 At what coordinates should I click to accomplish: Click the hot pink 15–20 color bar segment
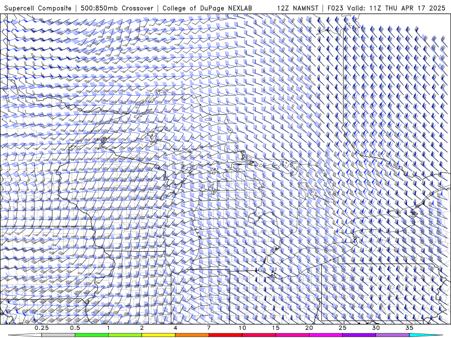click(292, 335)
